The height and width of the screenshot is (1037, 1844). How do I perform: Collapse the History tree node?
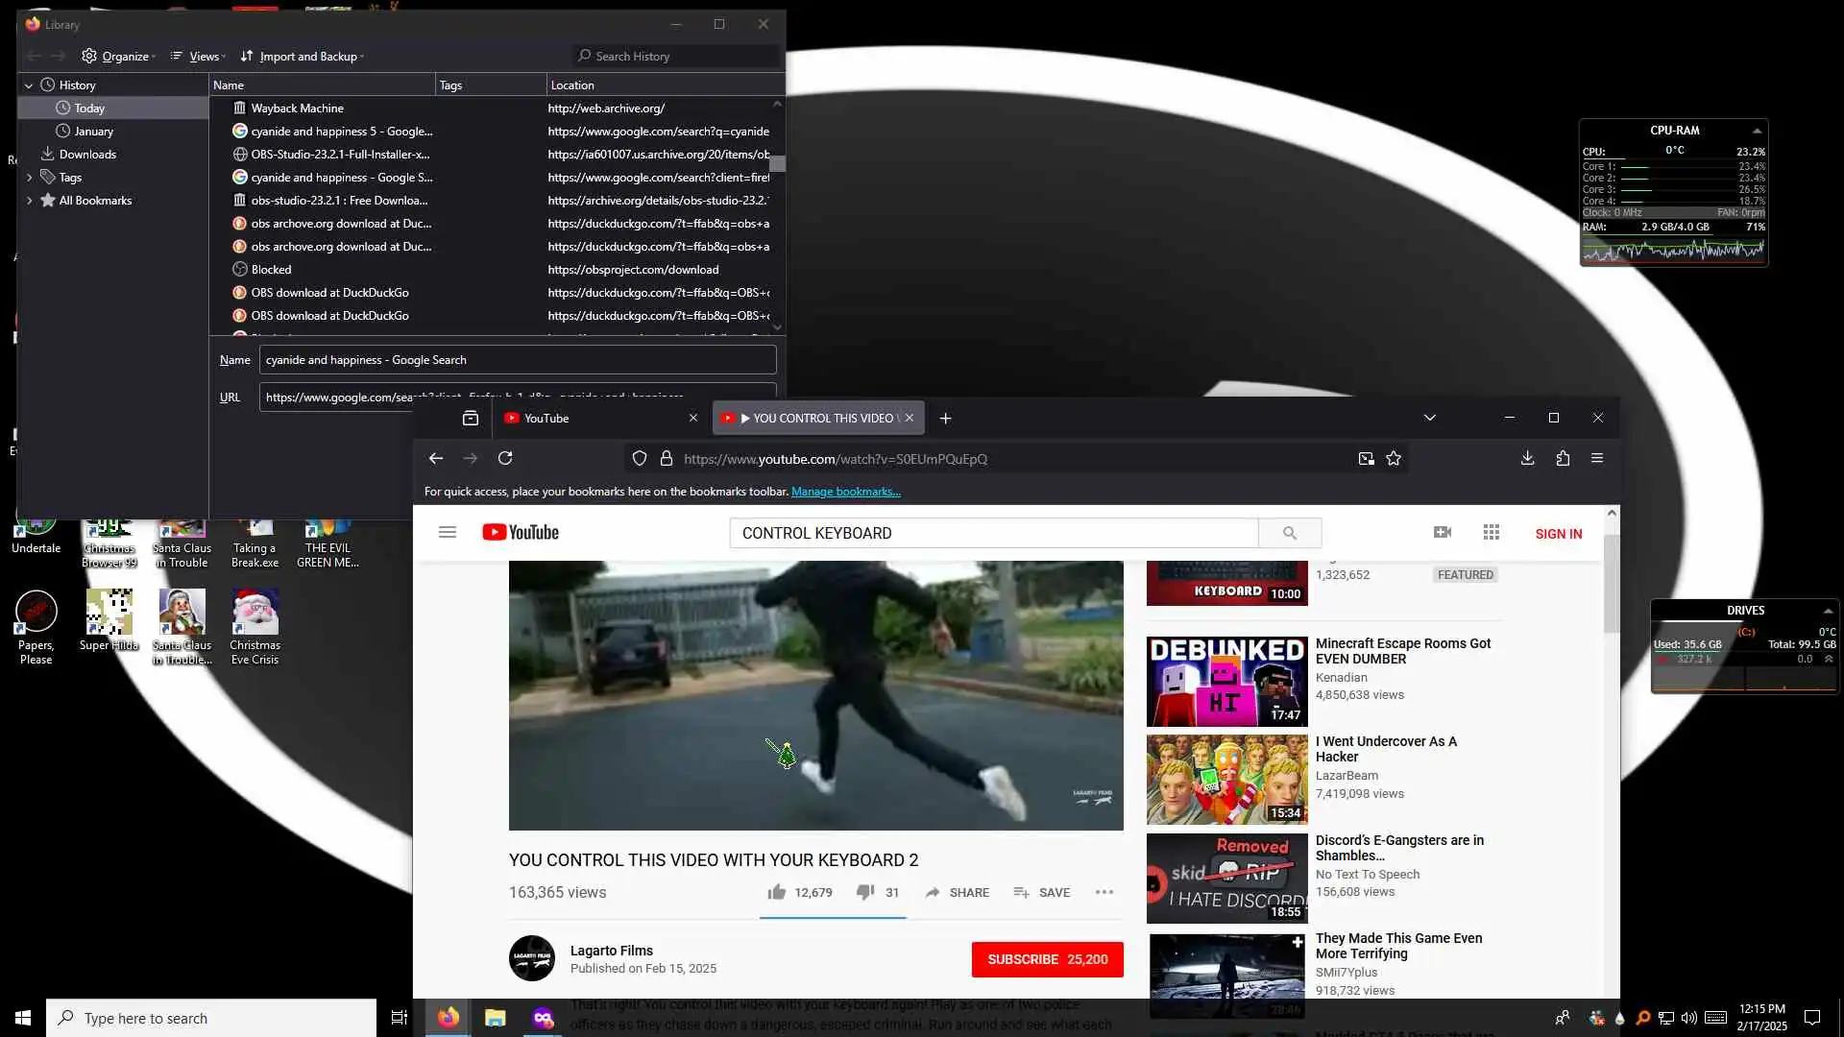click(x=29, y=85)
